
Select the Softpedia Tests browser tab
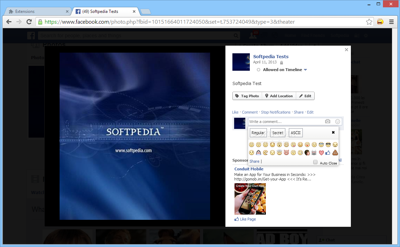106,11
